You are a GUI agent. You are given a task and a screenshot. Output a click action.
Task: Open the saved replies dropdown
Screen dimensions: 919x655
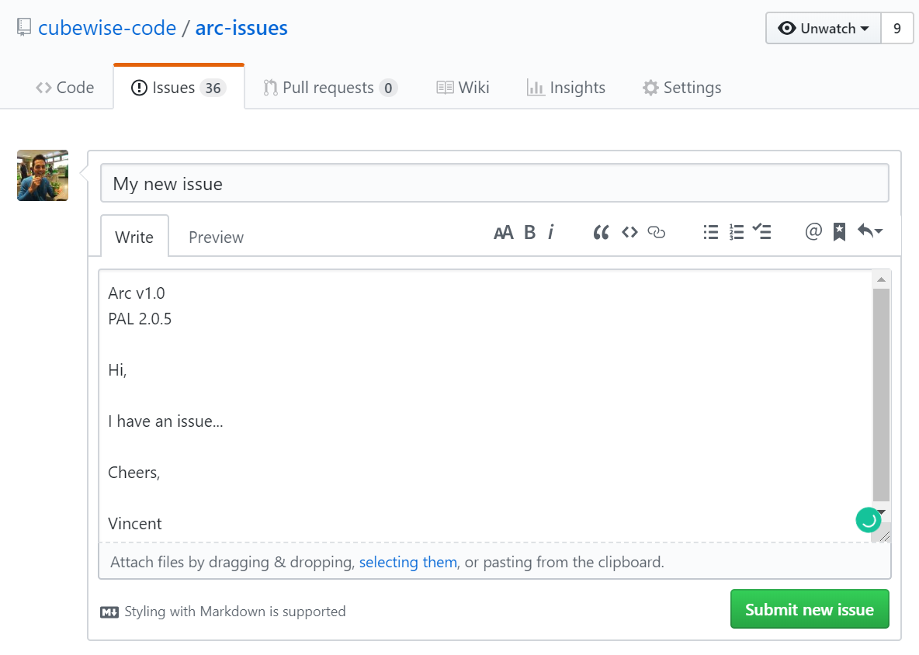(869, 231)
